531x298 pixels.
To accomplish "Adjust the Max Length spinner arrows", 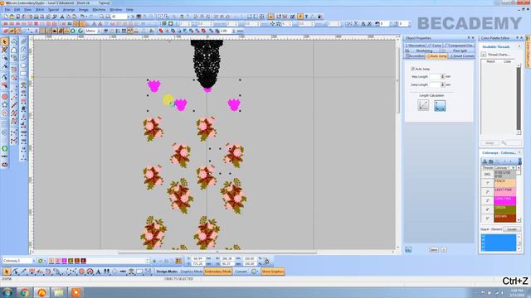I will (x=442, y=77).
